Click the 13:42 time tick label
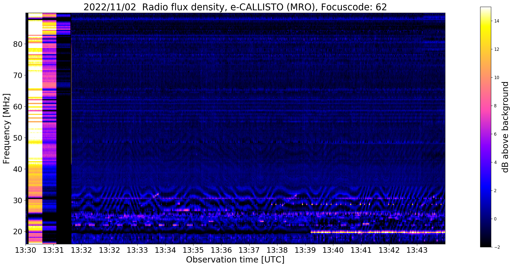The image size is (513, 267). (x=389, y=250)
